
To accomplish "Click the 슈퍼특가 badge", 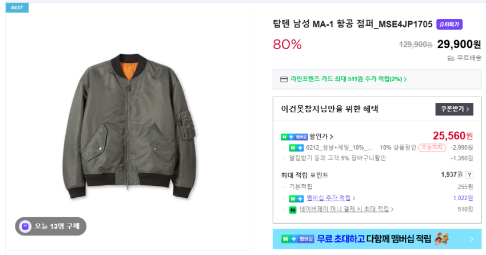I will (449, 24).
